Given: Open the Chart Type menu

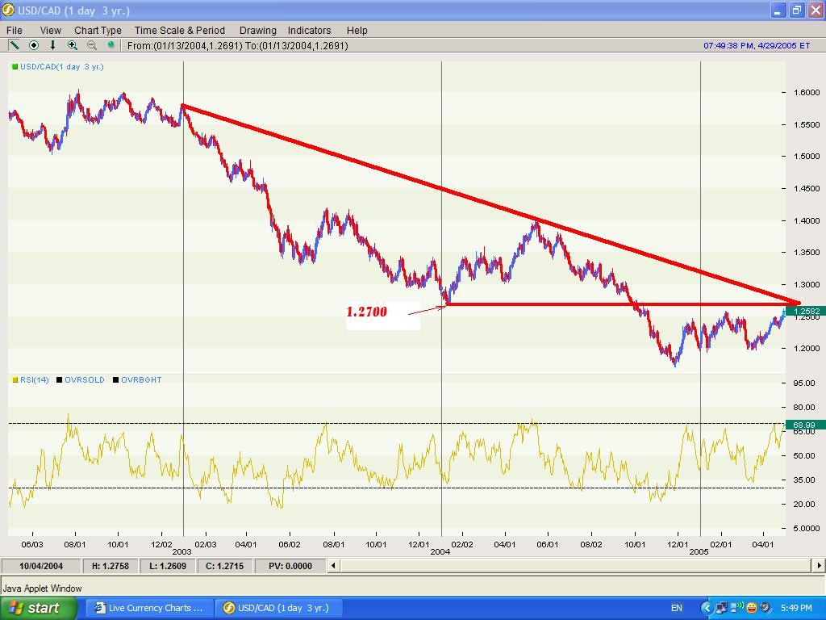Looking at the screenshot, I should click(x=98, y=31).
